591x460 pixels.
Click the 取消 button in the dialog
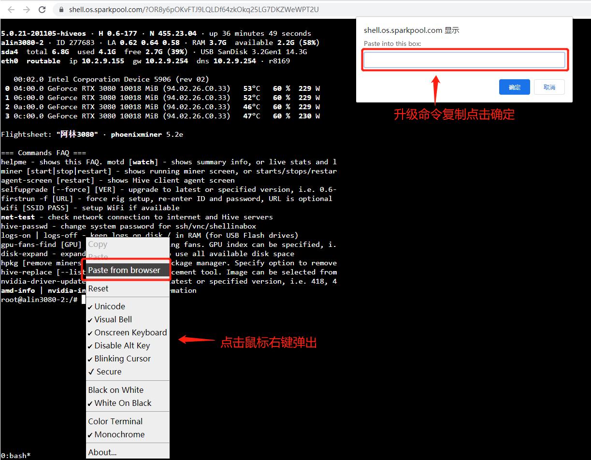pos(549,87)
